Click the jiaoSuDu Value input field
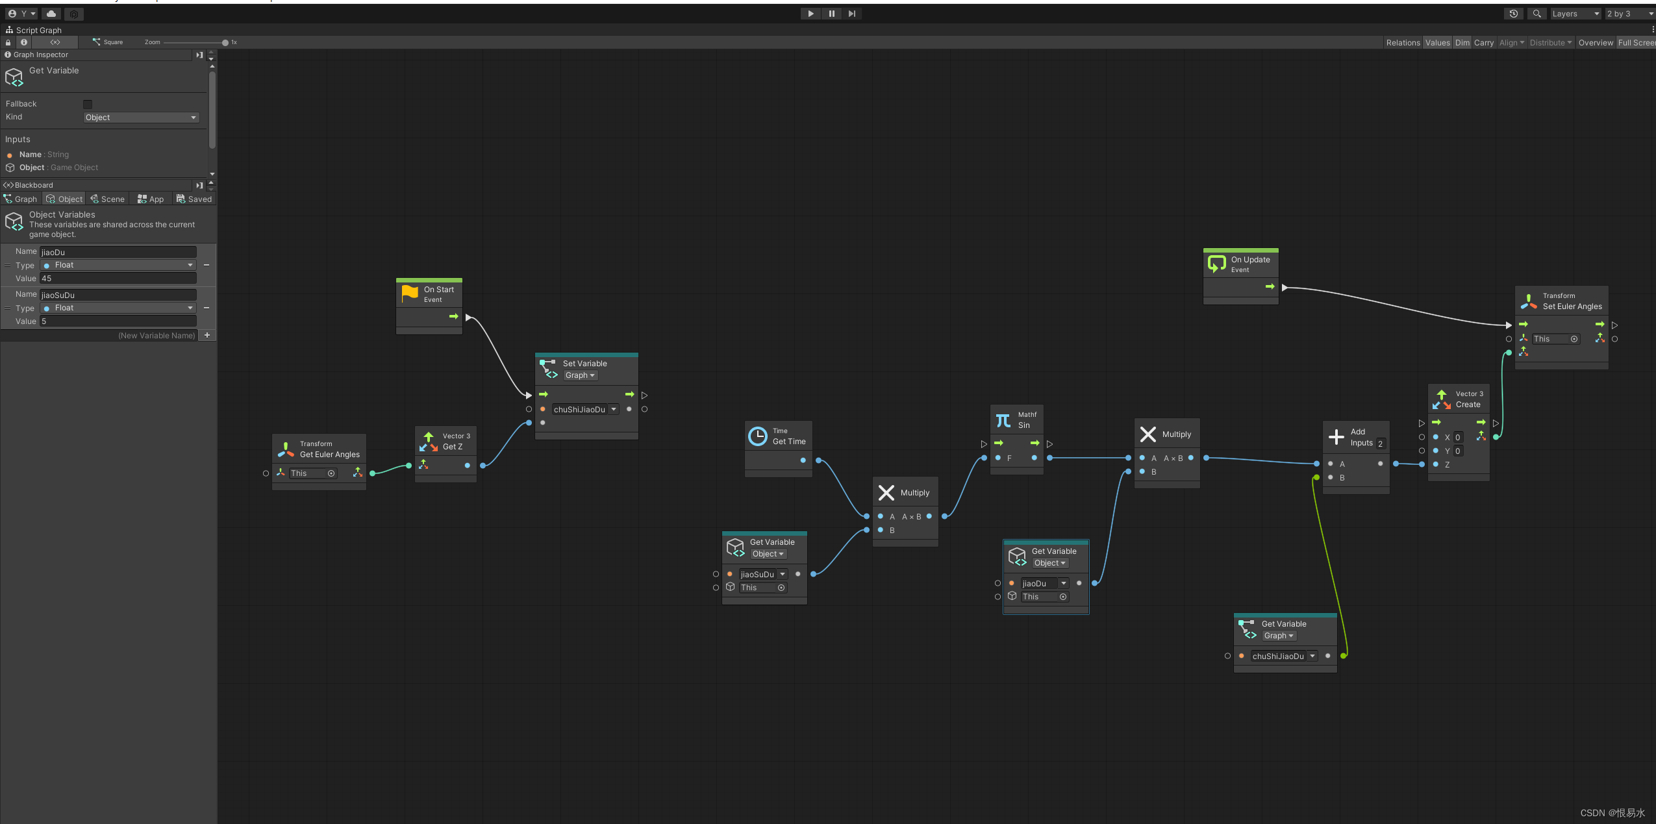This screenshot has width=1656, height=824. click(x=118, y=321)
